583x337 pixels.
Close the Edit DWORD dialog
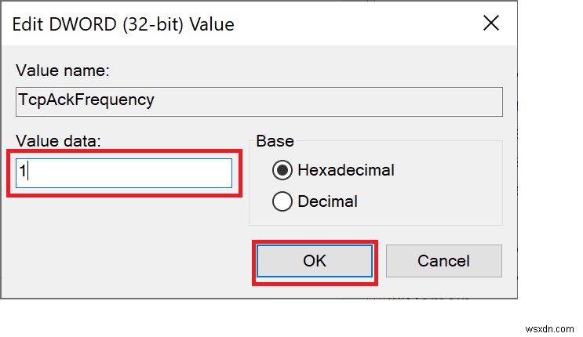click(x=490, y=24)
